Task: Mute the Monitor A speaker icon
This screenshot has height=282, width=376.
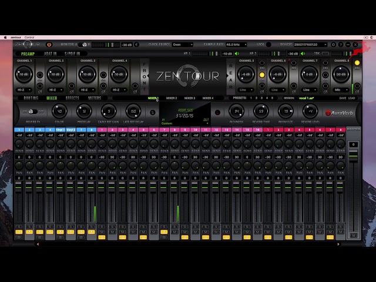Action: pyautogui.click(x=136, y=45)
